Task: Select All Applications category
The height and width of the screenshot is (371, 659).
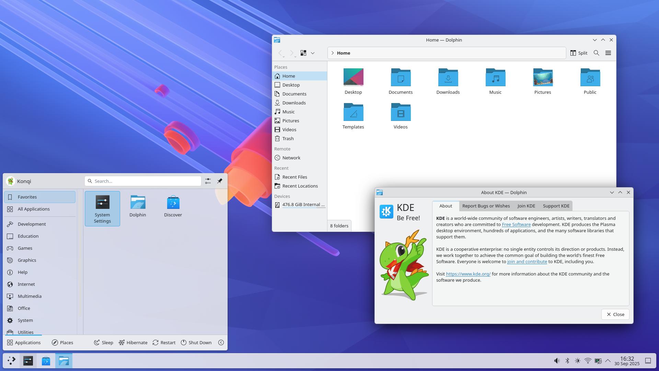Action: (x=34, y=209)
